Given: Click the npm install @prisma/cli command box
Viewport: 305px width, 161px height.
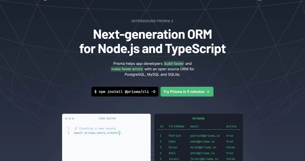Looking at the screenshot, I should 125,92.
